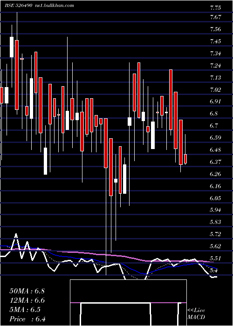Click the 6.7 price axis label

[x=214, y=126]
